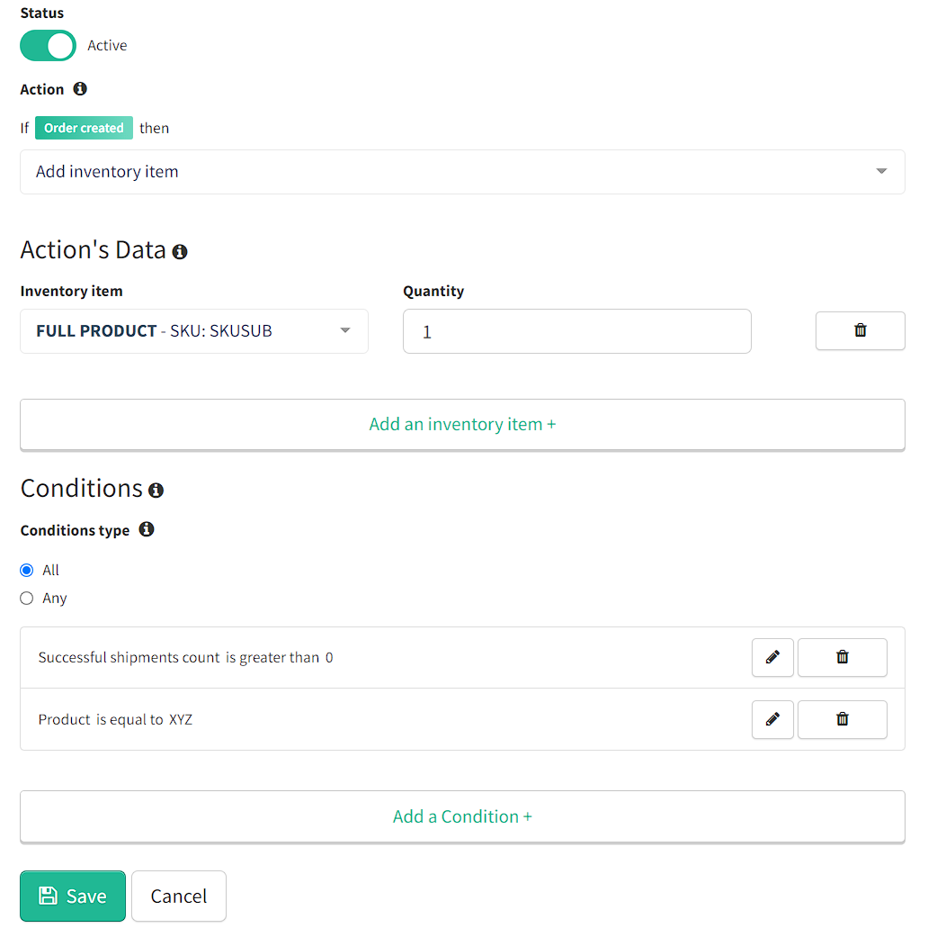
Task: Open the Add inventory item action dropdown
Action: 462,172
